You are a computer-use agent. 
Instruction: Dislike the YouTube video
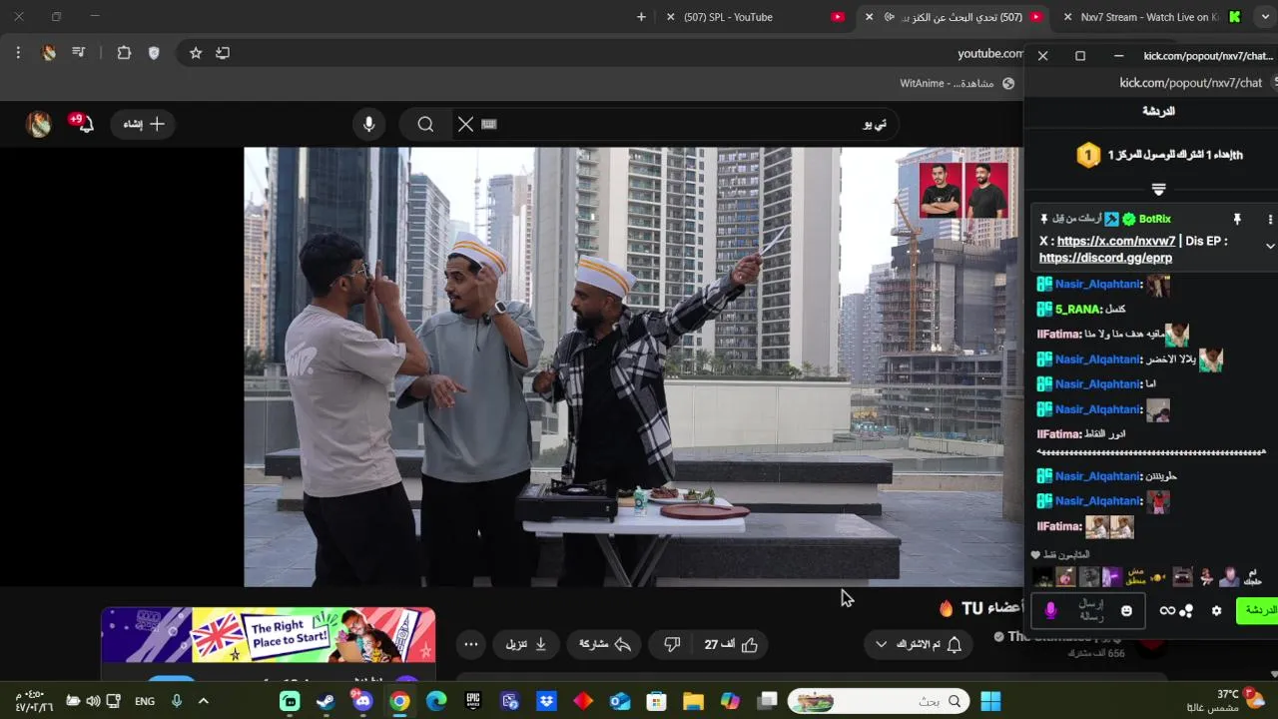(672, 644)
